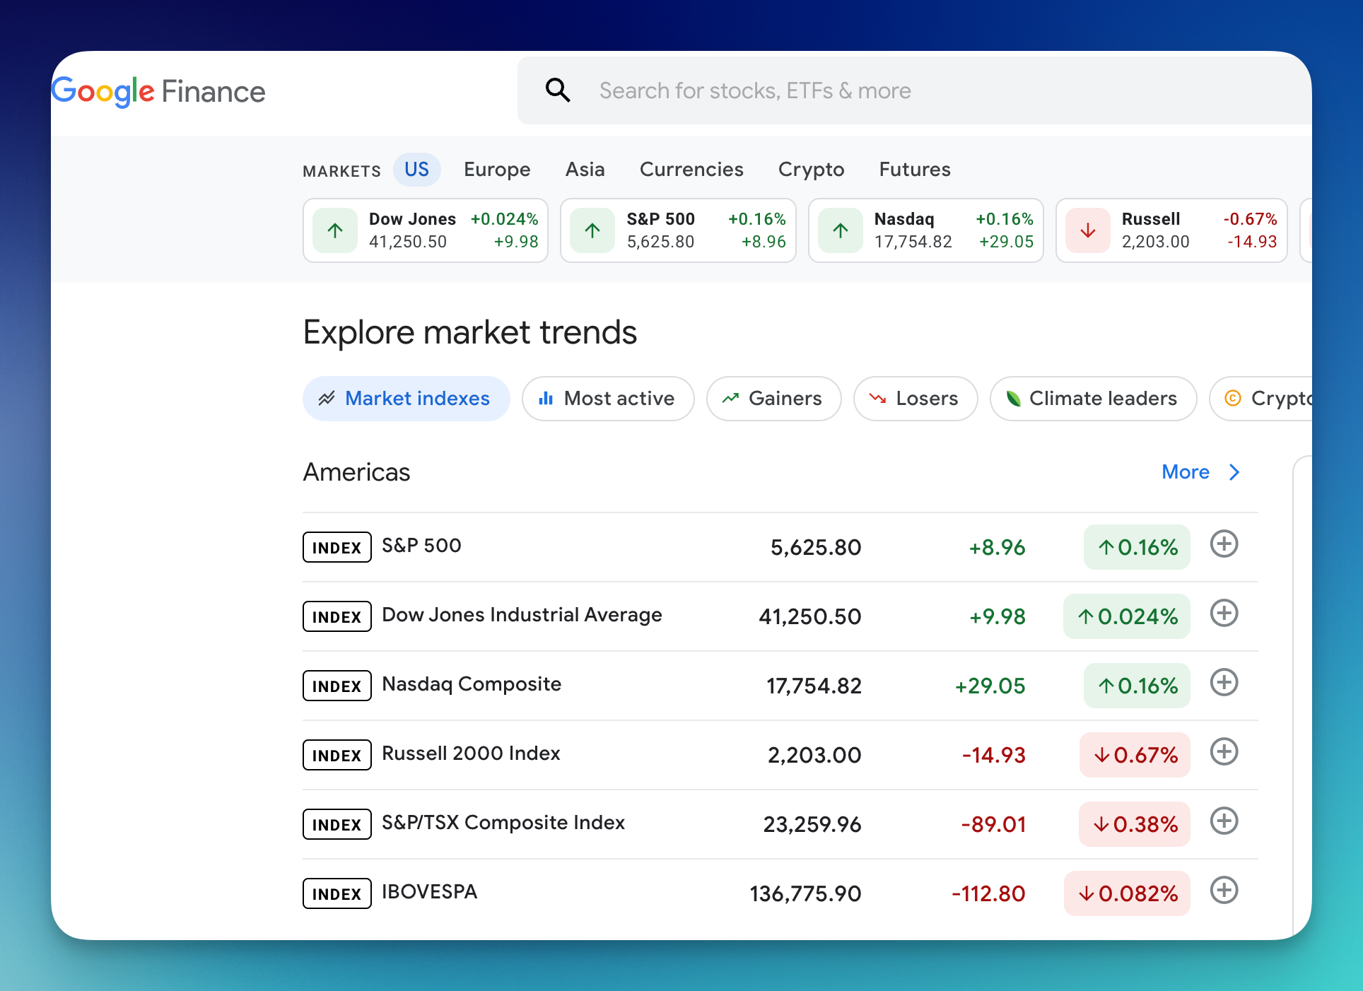The height and width of the screenshot is (991, 1363).
Task: Add S&P 500 to watchlist with plus icon
Action: pyautogui.click(x=1224, y=544)
